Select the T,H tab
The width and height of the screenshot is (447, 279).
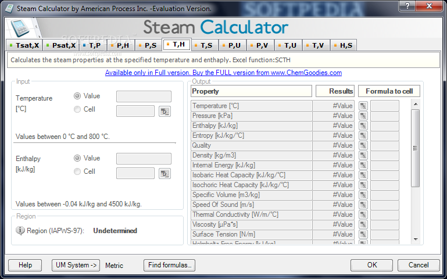pyautogui.click(x=176, y=44)
